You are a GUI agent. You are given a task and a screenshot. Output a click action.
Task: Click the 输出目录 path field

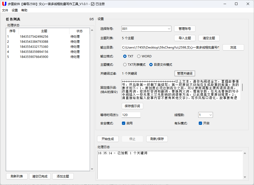coord(170,48)
